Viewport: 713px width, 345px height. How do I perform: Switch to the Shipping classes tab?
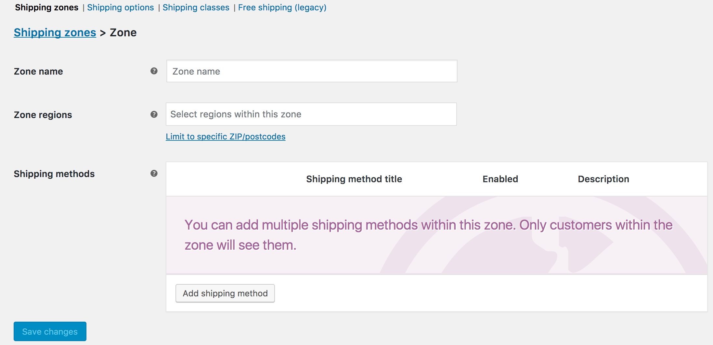coord(196,7)
